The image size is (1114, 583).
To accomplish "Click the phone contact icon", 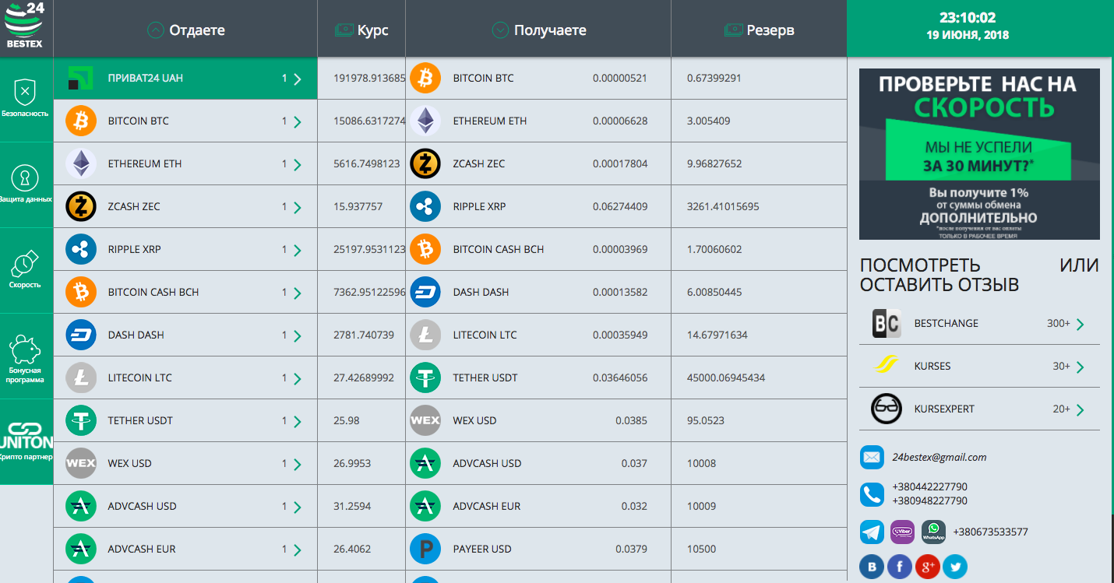I will [x=872, y=494].
